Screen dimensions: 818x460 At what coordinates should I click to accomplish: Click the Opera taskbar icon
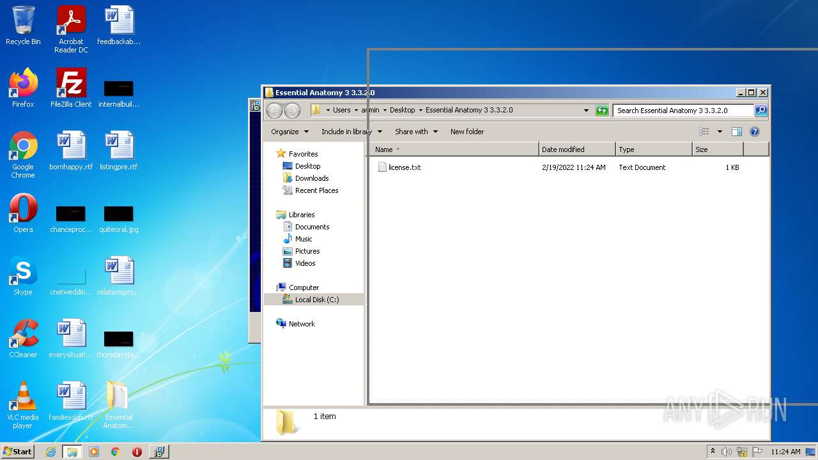tap(137, 452)
